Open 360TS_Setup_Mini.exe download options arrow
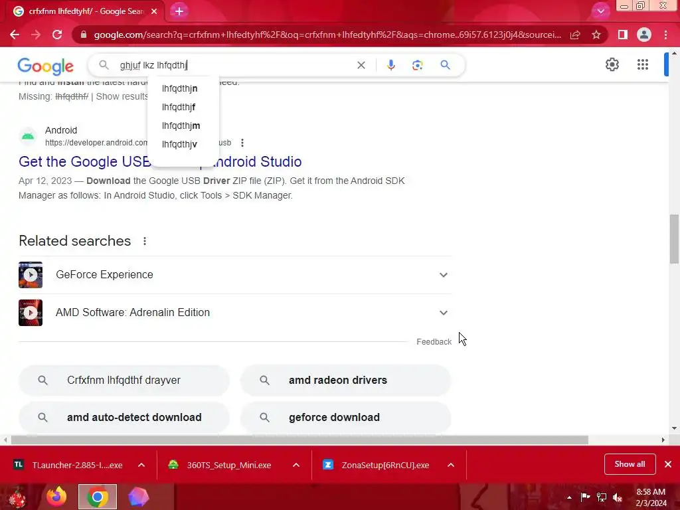 pos(296,465)
